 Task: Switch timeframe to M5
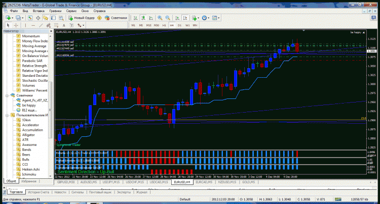141,25
